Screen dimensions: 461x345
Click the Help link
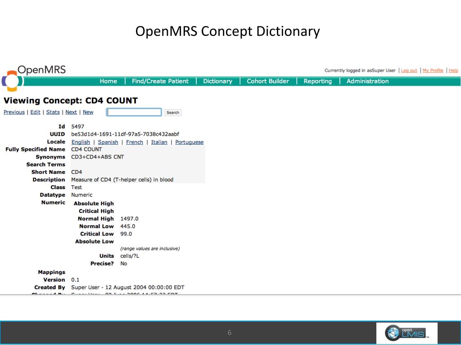(x=453, y=71)
